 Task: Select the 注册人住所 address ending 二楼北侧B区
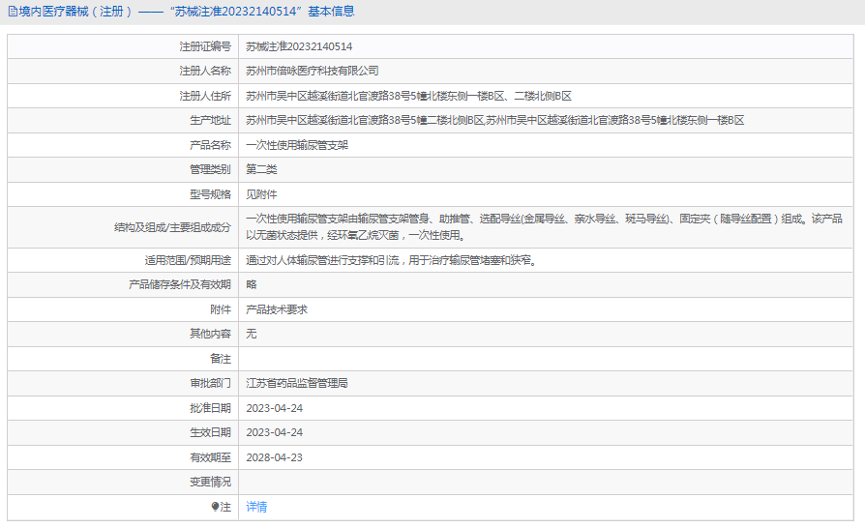408,96
